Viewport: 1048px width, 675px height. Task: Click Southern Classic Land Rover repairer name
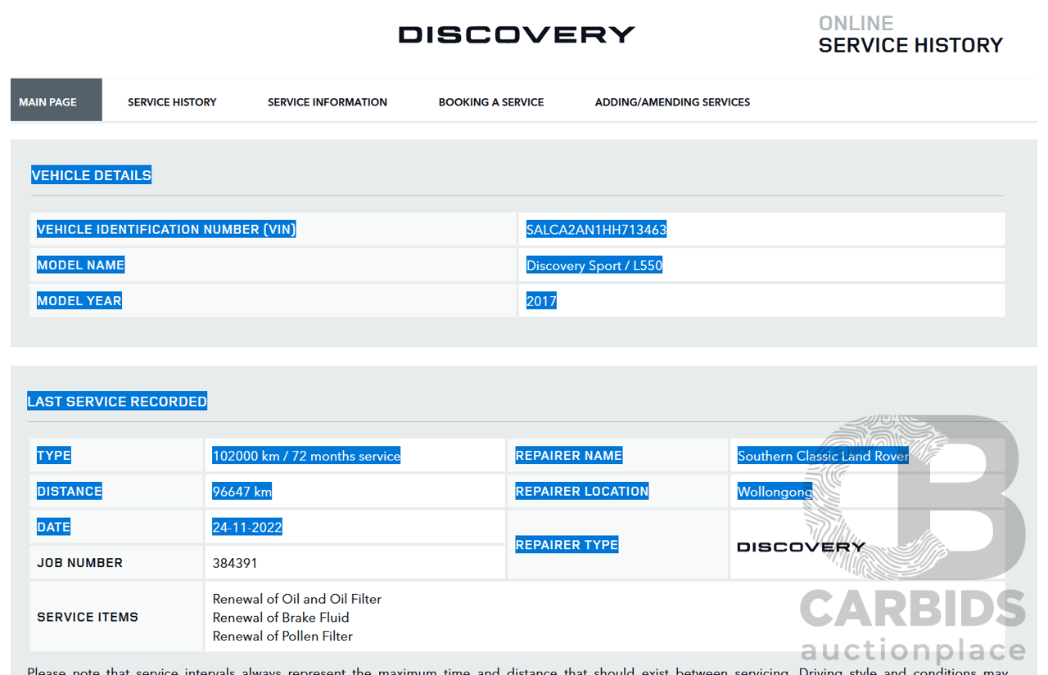click(822, 456)
